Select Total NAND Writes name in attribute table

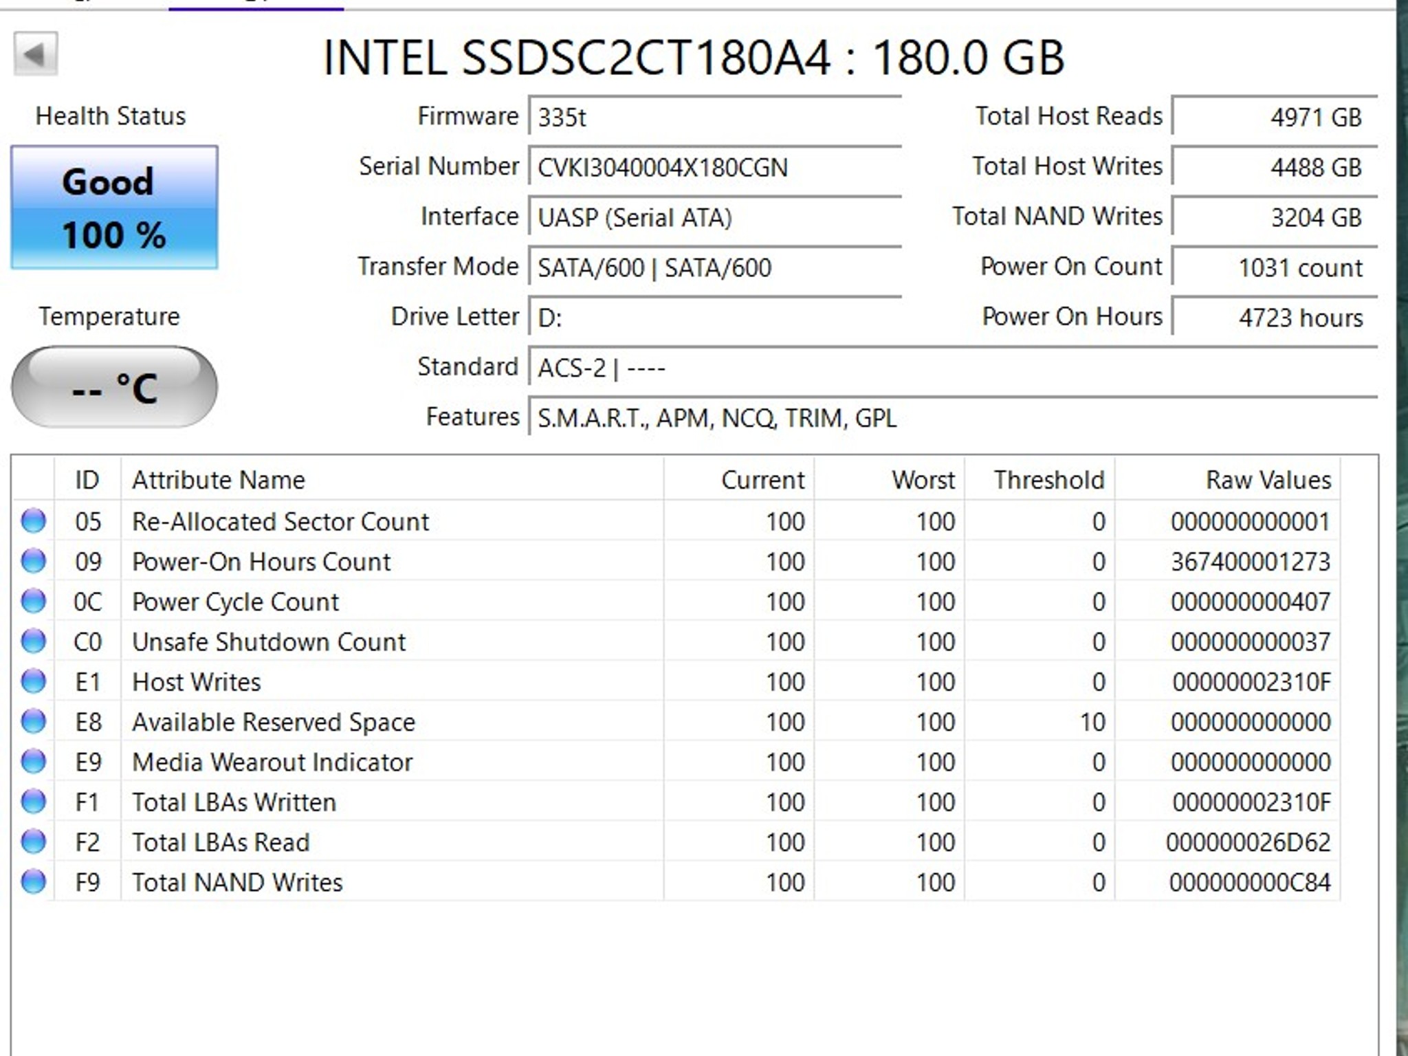[x=237, y=882]
